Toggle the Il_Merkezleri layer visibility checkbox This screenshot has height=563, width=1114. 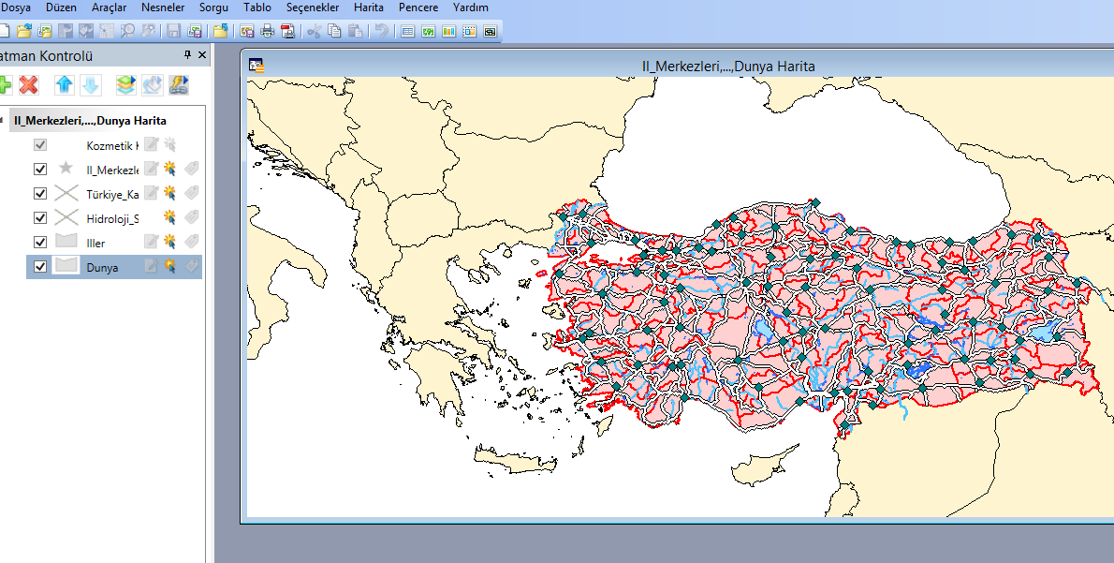pos(40,170)
